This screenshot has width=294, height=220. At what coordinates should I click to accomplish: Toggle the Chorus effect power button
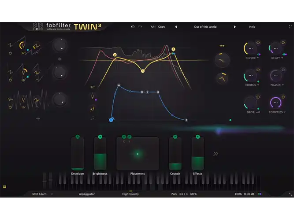(258, 70)
